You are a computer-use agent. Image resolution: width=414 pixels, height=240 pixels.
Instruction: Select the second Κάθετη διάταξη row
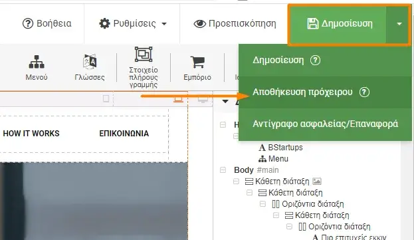pyautogui.click(x=290, y=193)
